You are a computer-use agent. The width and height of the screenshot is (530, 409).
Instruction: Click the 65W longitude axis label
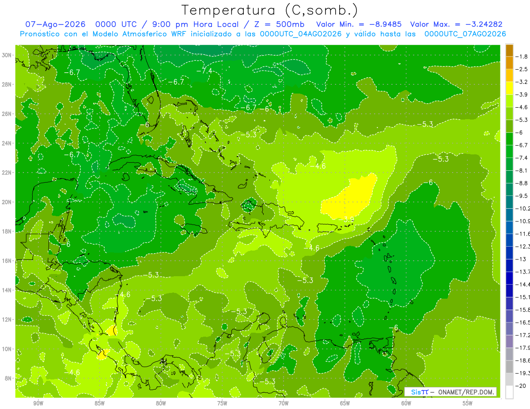(x=345, y=403)
